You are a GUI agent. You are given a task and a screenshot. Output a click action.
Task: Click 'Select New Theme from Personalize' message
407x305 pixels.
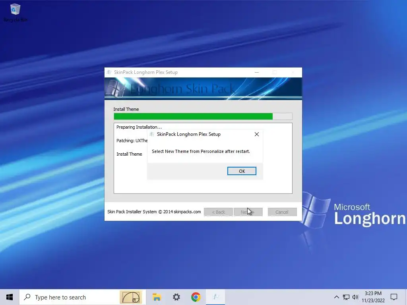[201, 151]
